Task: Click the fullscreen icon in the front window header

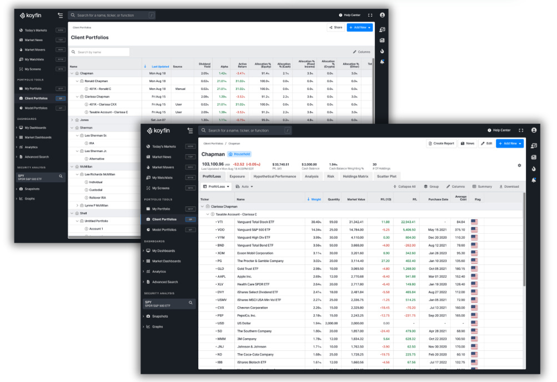Action: 521,130
